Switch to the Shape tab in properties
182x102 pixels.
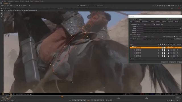point(152,22)
